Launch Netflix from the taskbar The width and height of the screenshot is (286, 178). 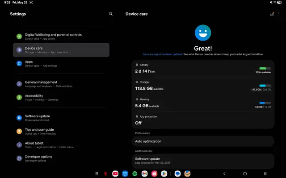(x=105, y=174)
